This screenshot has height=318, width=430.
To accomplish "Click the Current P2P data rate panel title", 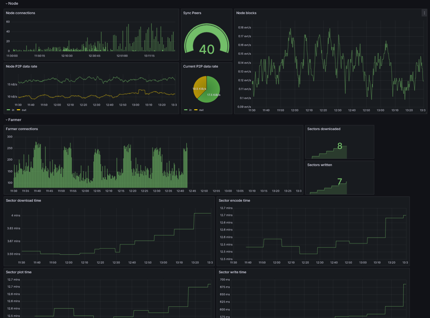I will (200, 66).
